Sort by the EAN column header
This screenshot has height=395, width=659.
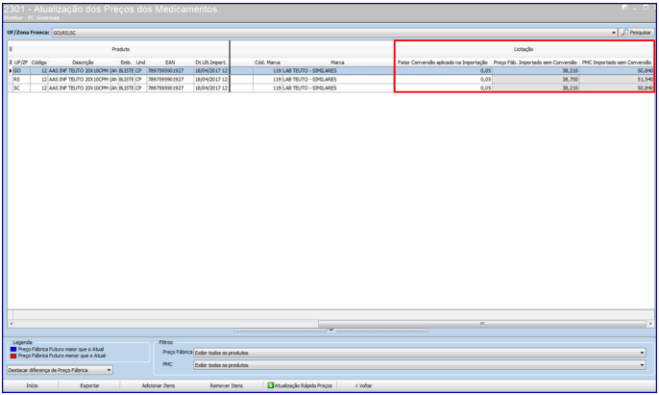click(x=170, y=62)
